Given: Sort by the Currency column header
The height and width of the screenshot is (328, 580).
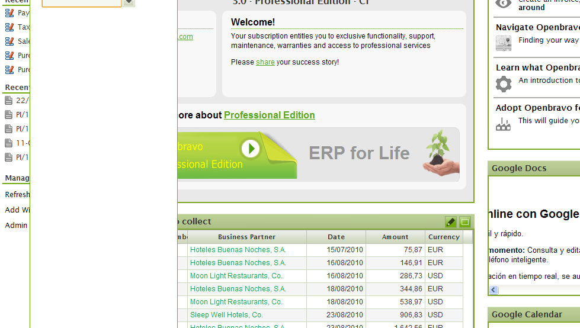Looking at the screenshot, I should [444, 237].
